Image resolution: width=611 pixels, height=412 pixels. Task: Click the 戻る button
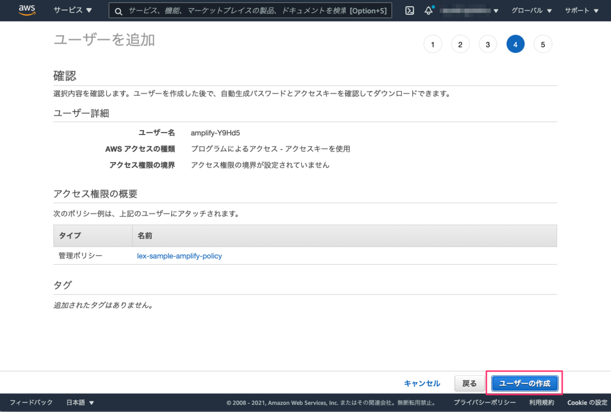tap(469, 383)
